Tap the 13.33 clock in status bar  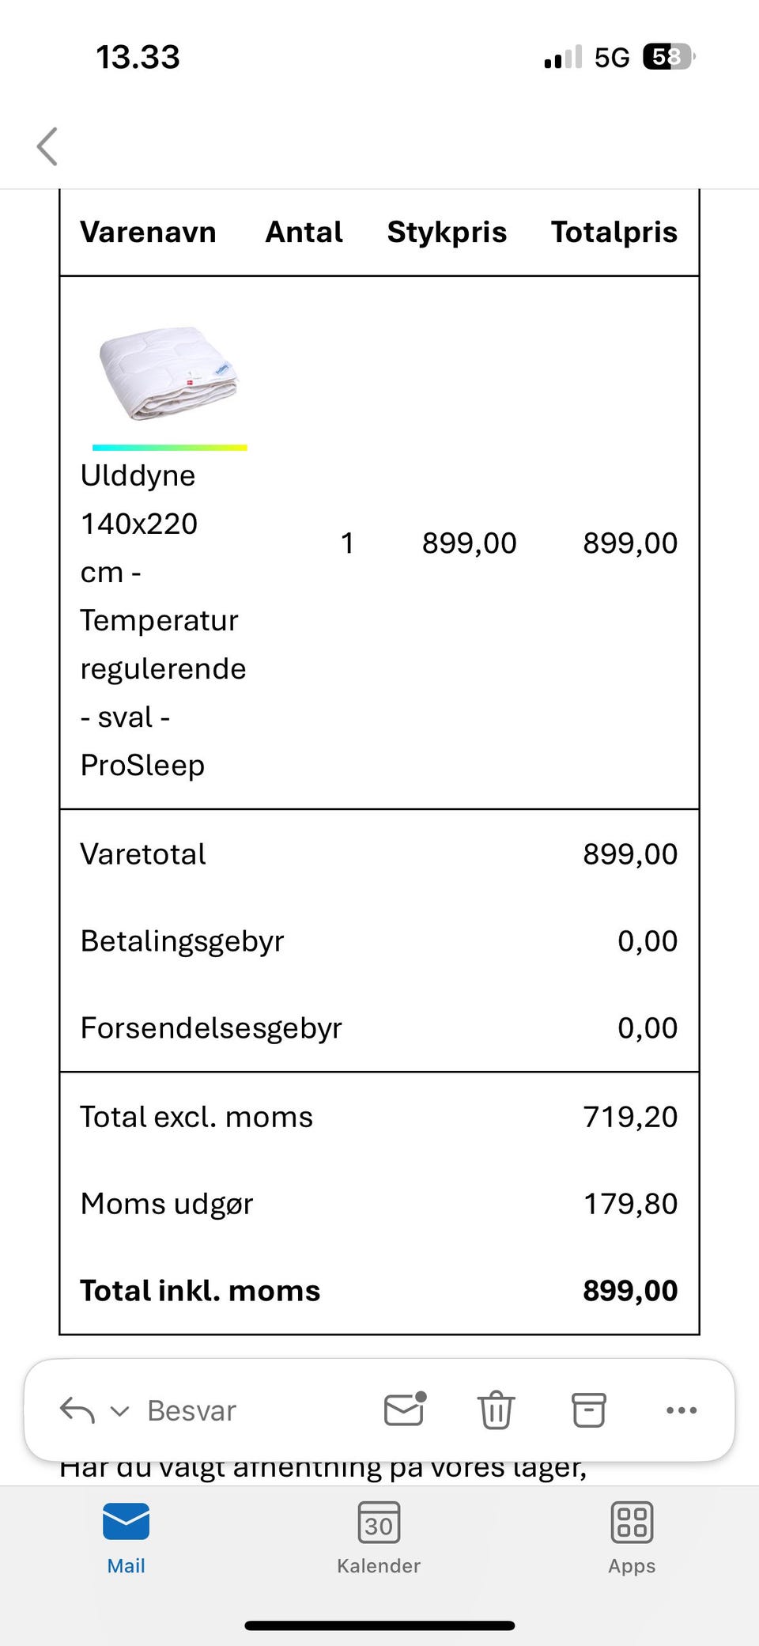(x=138, y=57)
